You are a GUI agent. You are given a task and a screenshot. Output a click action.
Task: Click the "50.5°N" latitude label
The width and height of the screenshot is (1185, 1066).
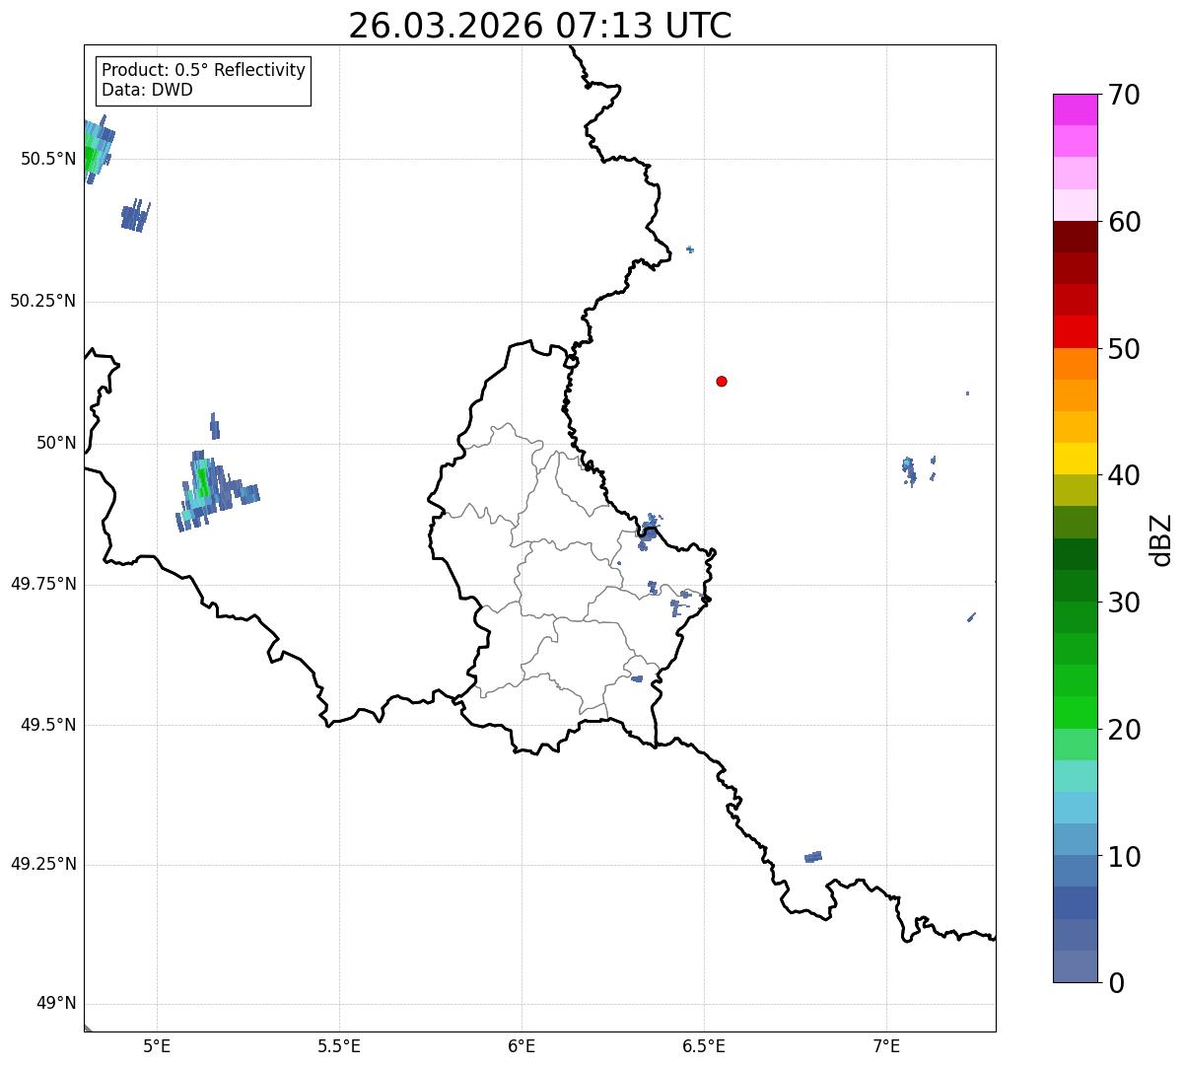coord(48,159)
